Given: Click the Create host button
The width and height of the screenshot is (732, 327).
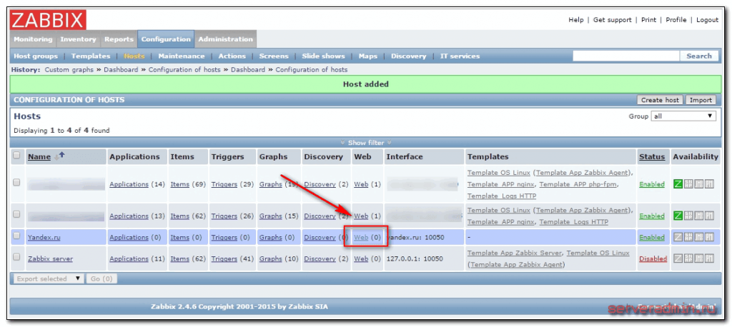Looking at the screenshot, I should (x=660, y=100).
